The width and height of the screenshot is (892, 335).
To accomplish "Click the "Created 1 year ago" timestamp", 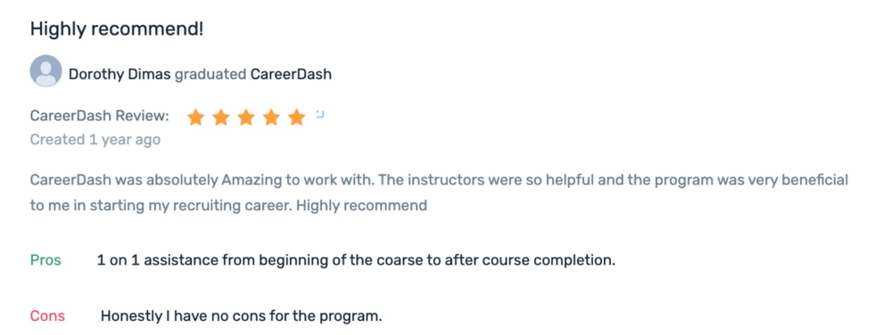I will pyautogui.click(x=95, y=139).
